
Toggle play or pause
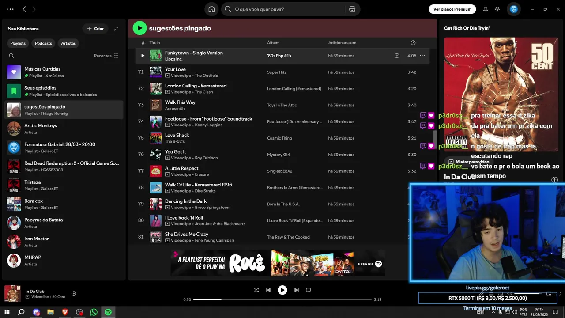tap(282, 290)
